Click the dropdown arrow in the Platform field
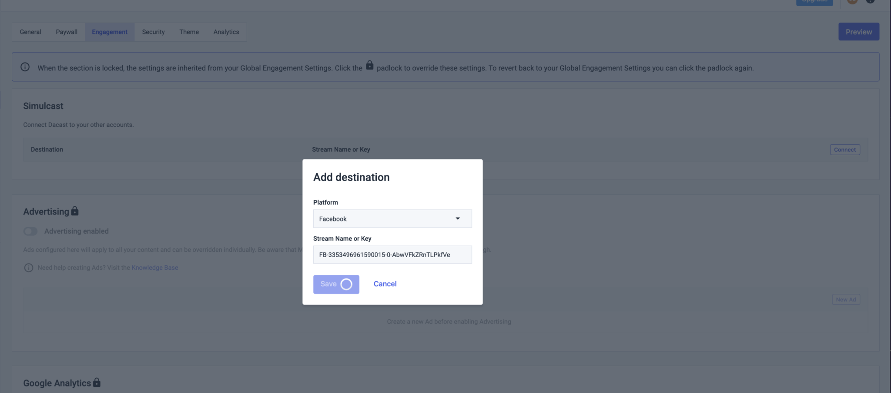 click(x=458, y=218)
